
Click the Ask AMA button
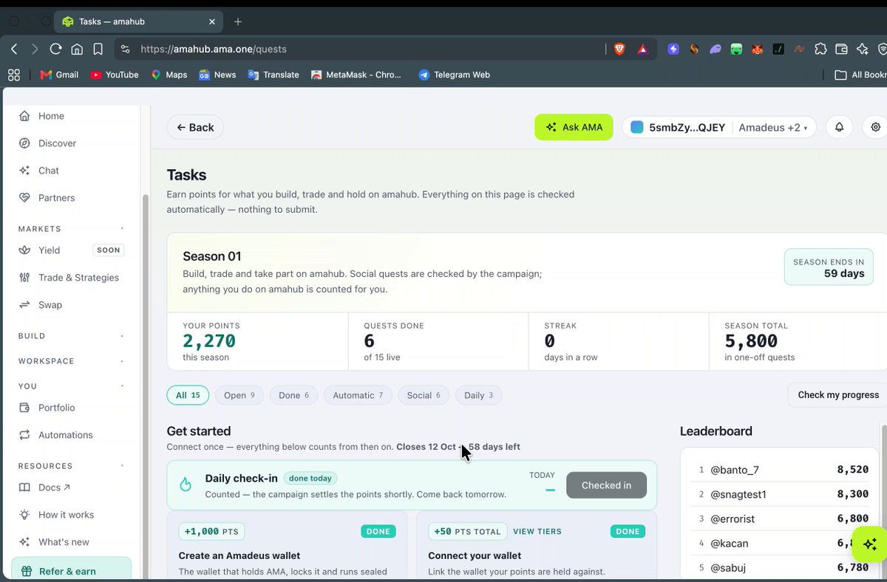[574, 127]
